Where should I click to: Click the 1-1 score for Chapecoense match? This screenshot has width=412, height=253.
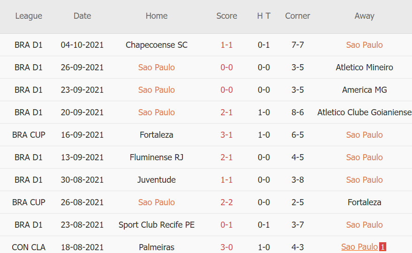click(x=227, y=45)
